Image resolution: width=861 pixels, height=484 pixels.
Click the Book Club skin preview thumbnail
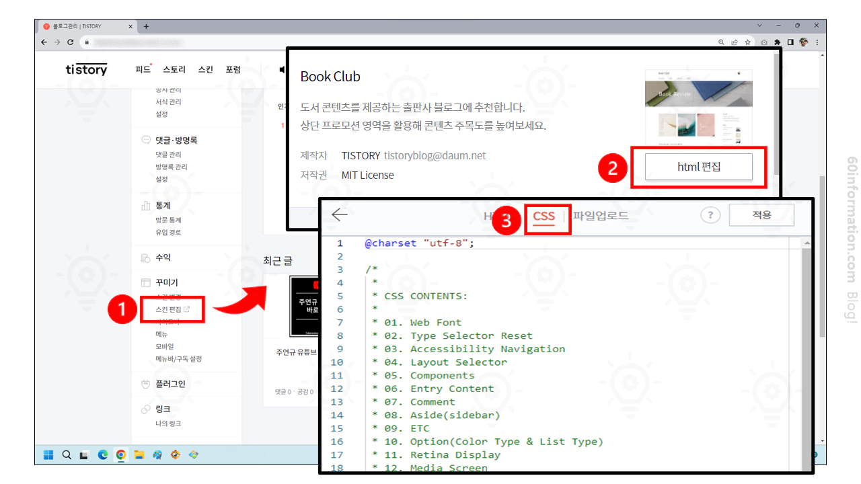tap(698, 108)
